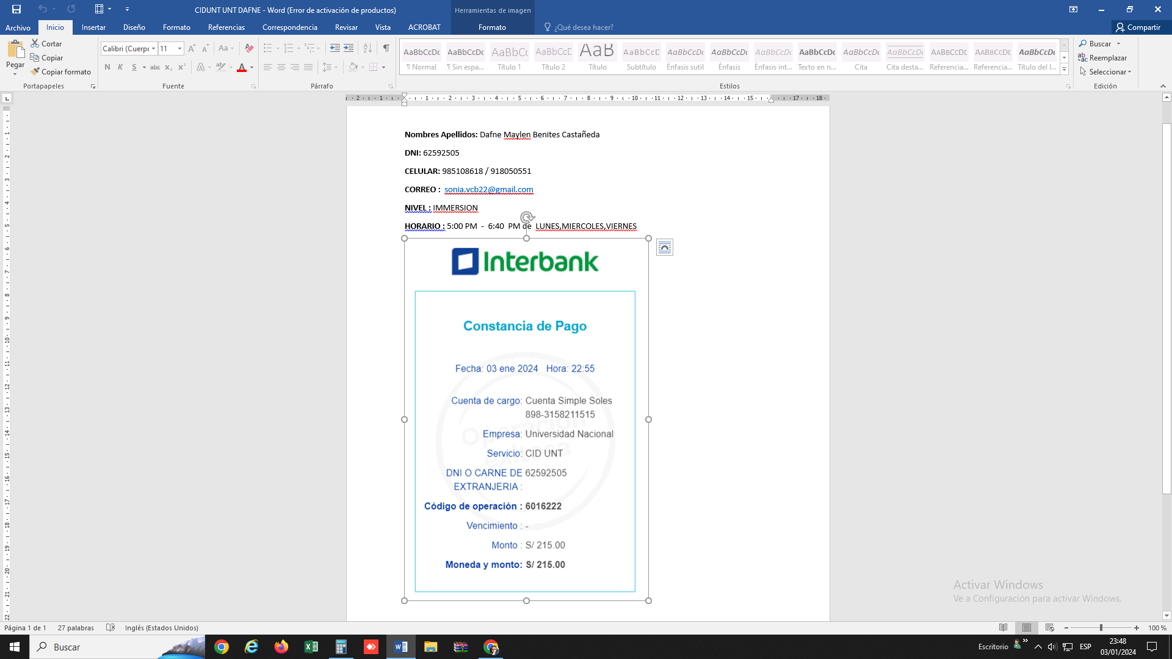Open the Insertar ribbon tab
Image resolution: width=1172 pixels, height=659 pixels.
pos(93,27)
